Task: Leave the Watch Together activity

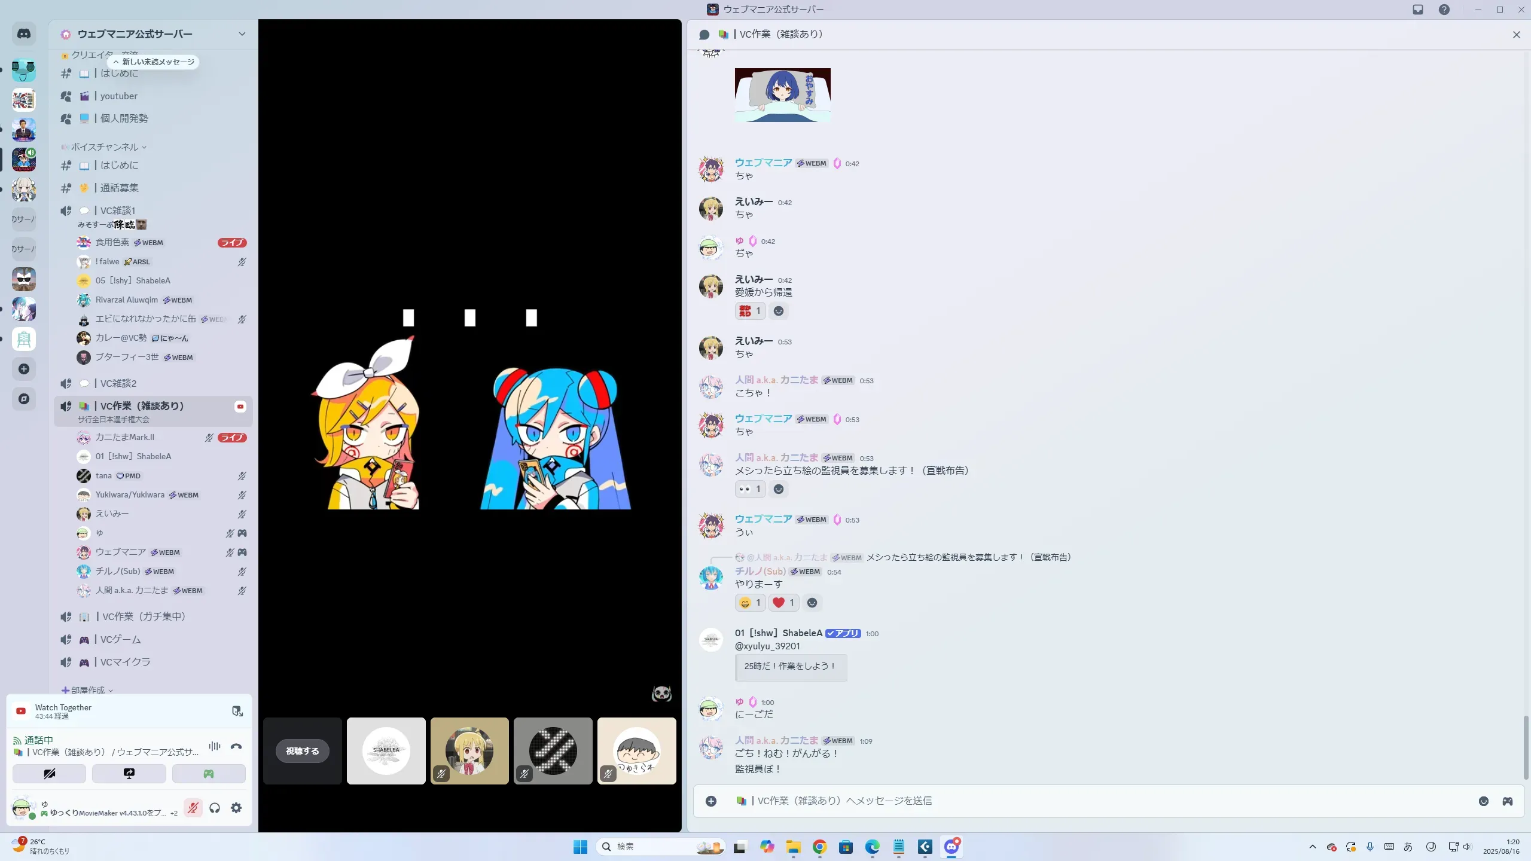Action: pyautogui.click(x=237, y=711)
